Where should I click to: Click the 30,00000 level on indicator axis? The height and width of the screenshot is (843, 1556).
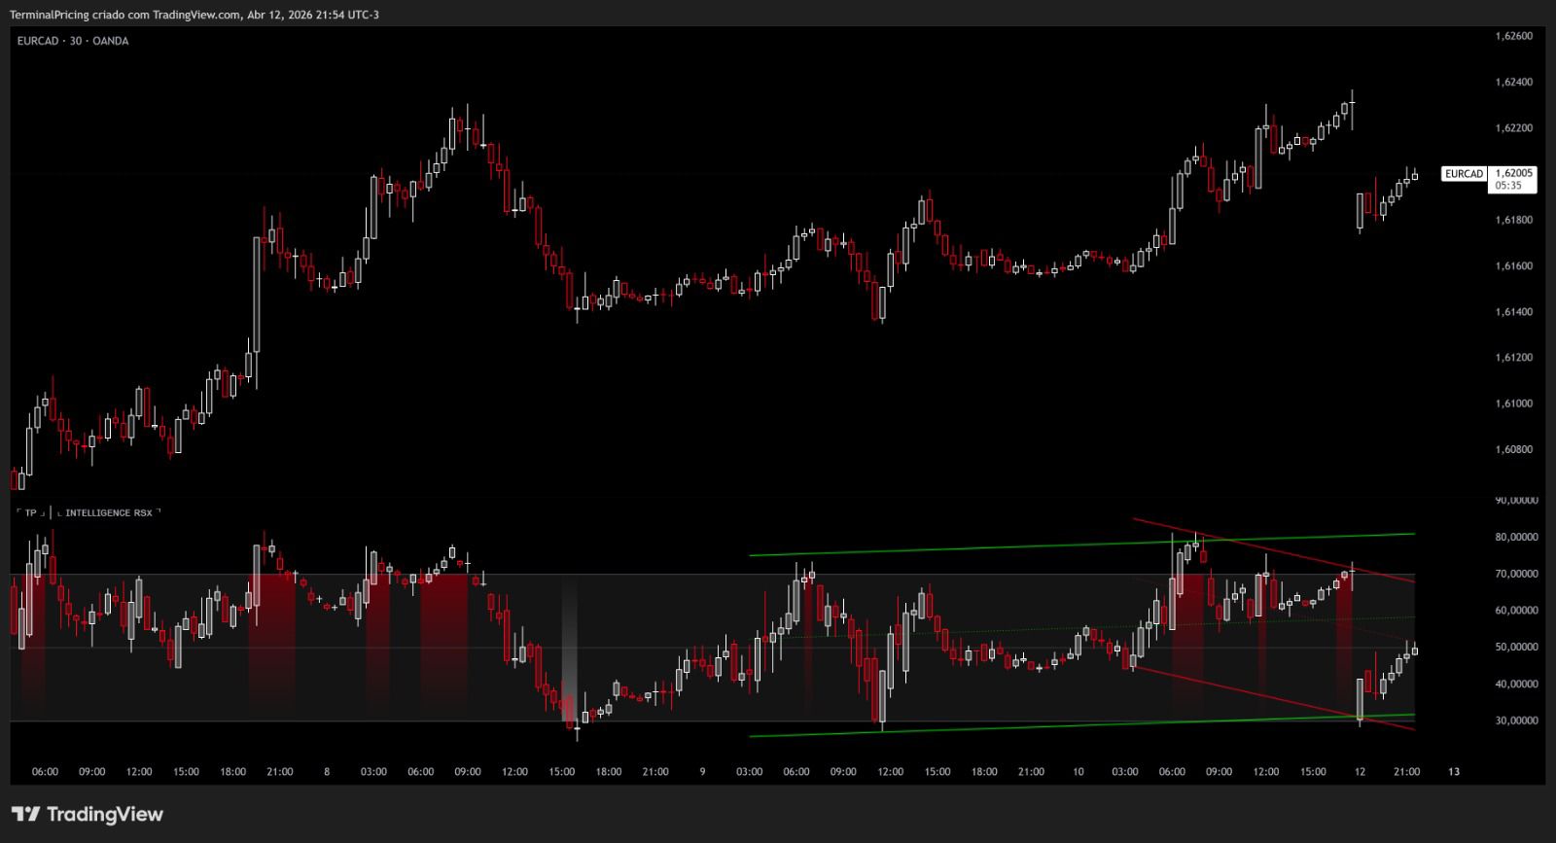point(1516,720)
